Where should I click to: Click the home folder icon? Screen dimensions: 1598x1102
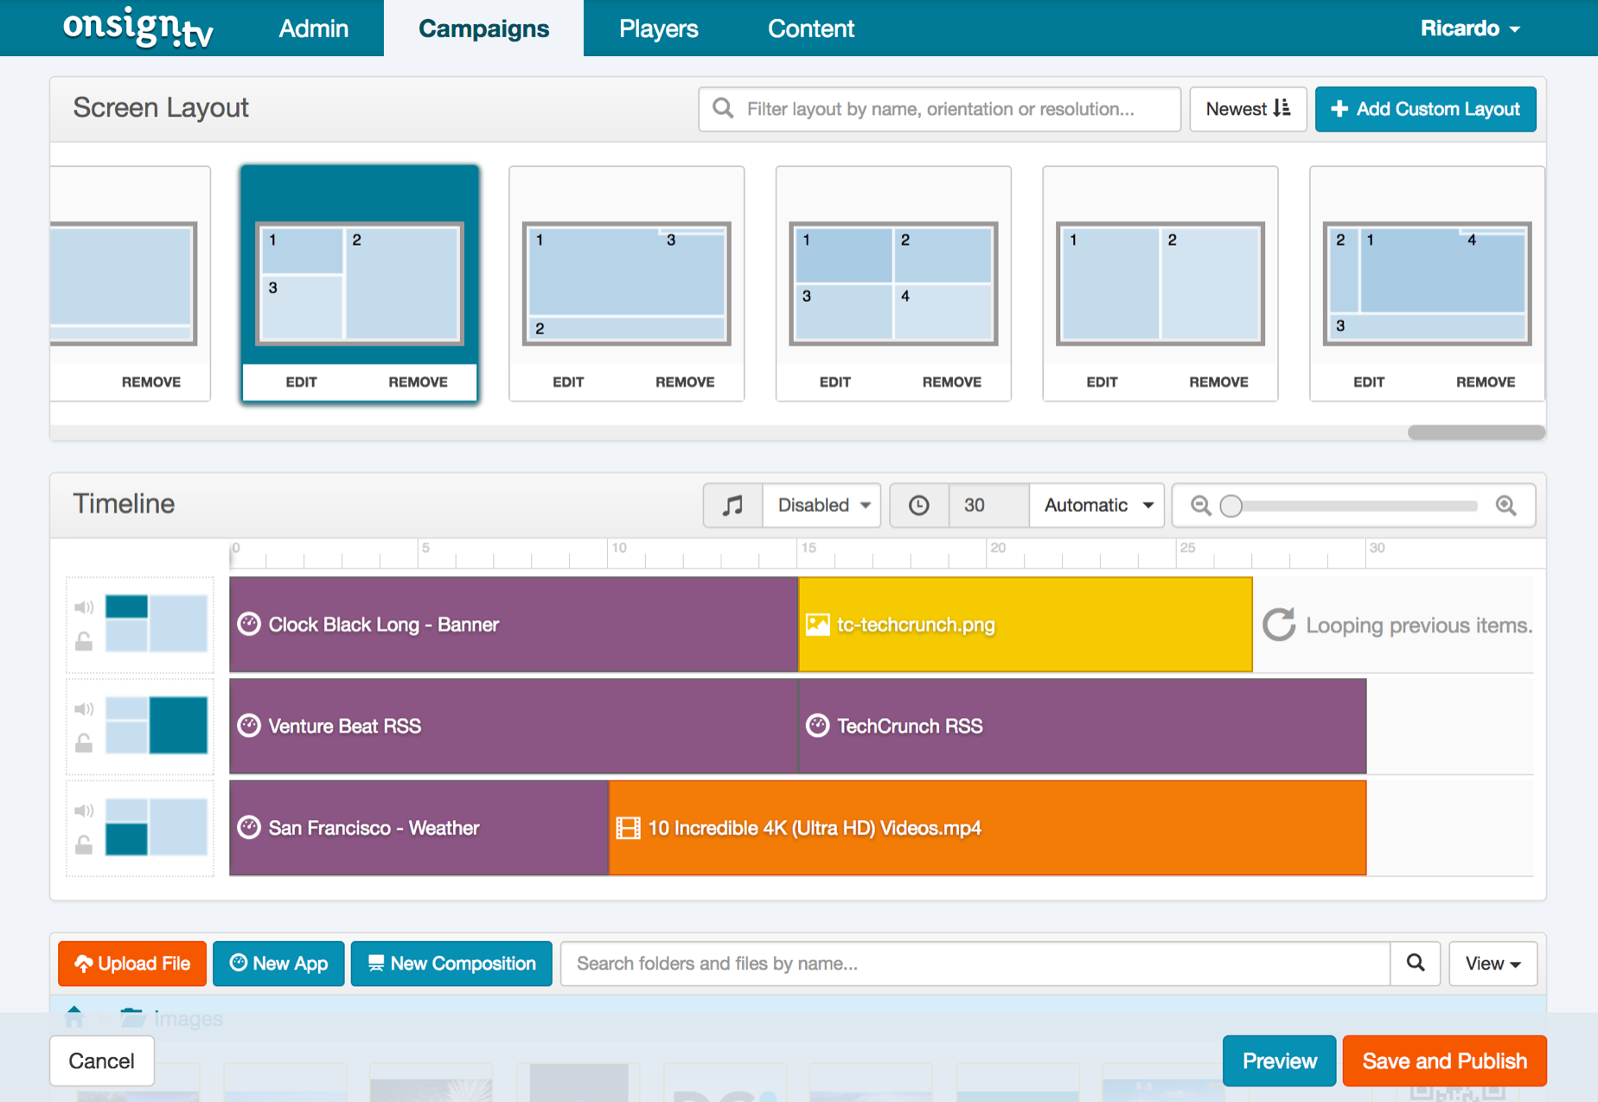pyautogui.click(x=74, y=1016)
